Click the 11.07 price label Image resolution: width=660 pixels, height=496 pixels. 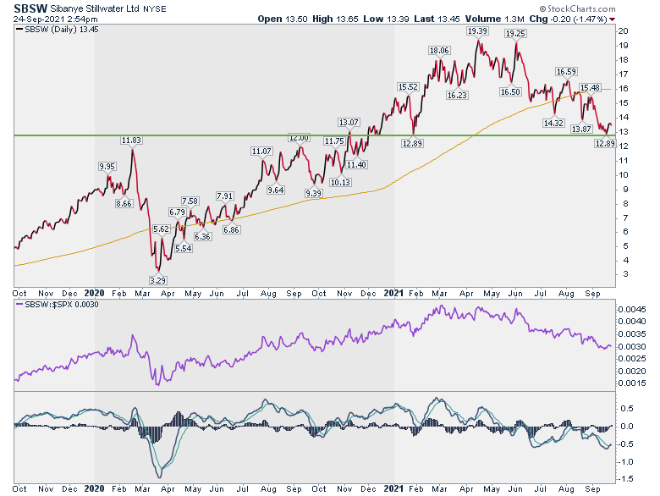[x=261, y=151]
